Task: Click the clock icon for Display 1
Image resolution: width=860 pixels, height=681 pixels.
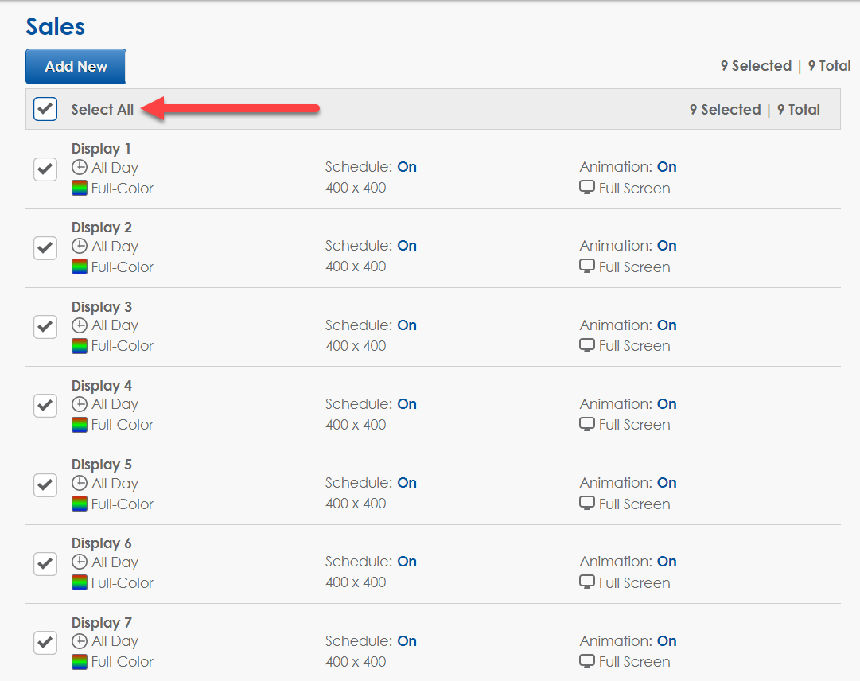Action: point(80,168)
